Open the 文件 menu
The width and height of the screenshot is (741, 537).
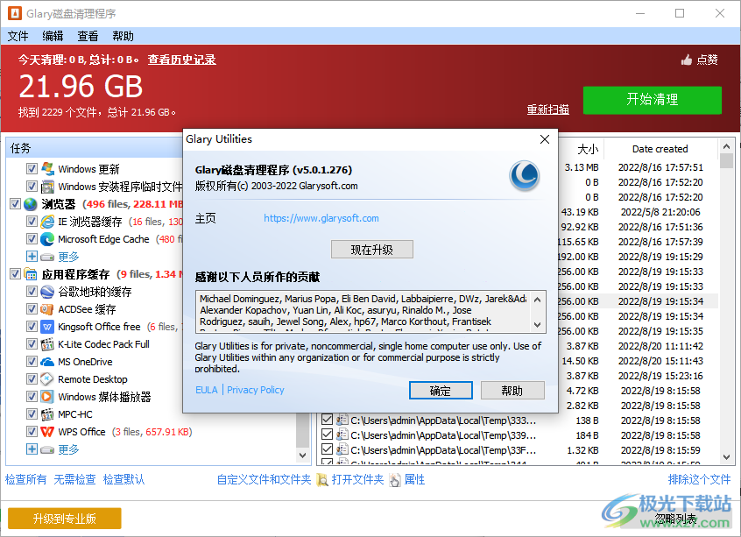pyautogui.click(x=18, y=36)
